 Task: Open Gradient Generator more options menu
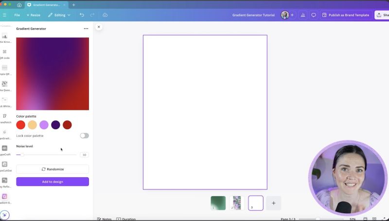point(86,29)
